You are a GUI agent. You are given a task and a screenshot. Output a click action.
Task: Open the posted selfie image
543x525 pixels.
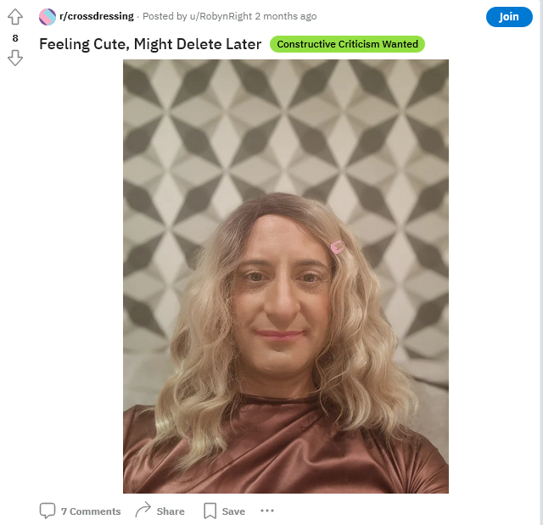click(x=286, y=276)
